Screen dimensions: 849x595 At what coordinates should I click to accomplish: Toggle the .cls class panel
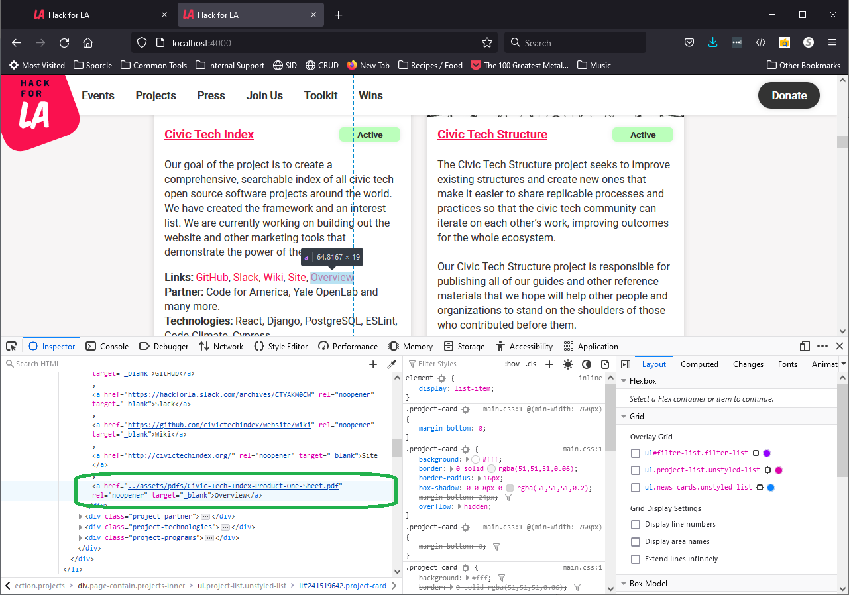click(x=531, y=364)
